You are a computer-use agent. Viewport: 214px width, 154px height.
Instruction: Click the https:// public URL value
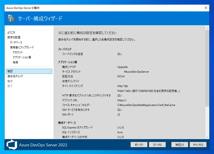click(x=122, y=100)
